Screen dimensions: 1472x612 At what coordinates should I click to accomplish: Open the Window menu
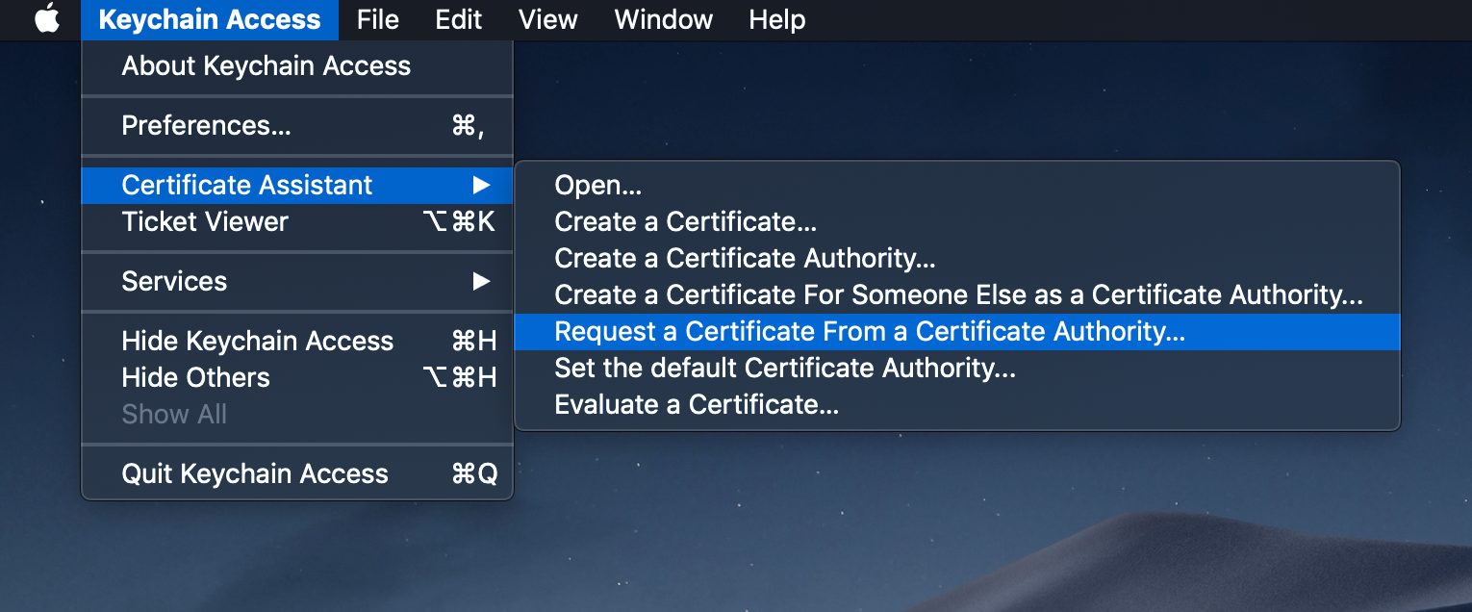pos(664,19)
